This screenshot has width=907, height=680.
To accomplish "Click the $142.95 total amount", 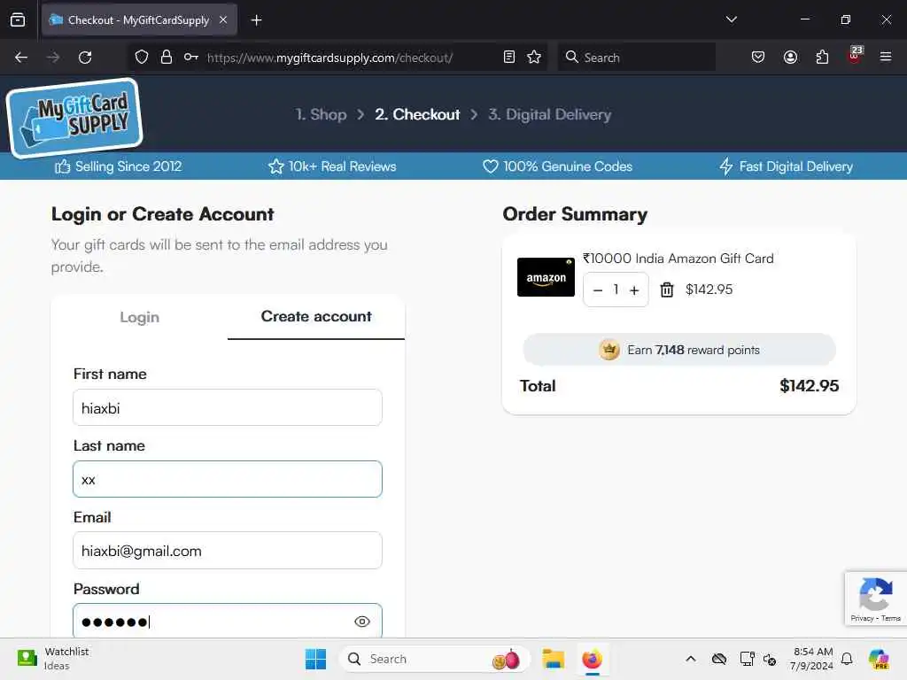I will [809, 386].
